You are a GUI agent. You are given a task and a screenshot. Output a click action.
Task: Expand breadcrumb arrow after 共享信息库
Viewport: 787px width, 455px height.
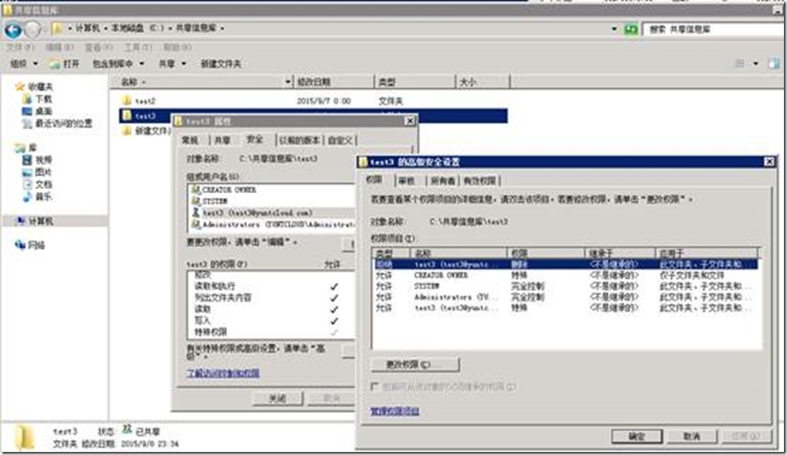pyautogui.click(x=222, y=28)
